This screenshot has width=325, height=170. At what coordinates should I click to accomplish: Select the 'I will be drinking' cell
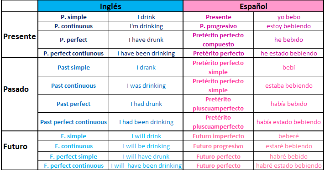146,146
